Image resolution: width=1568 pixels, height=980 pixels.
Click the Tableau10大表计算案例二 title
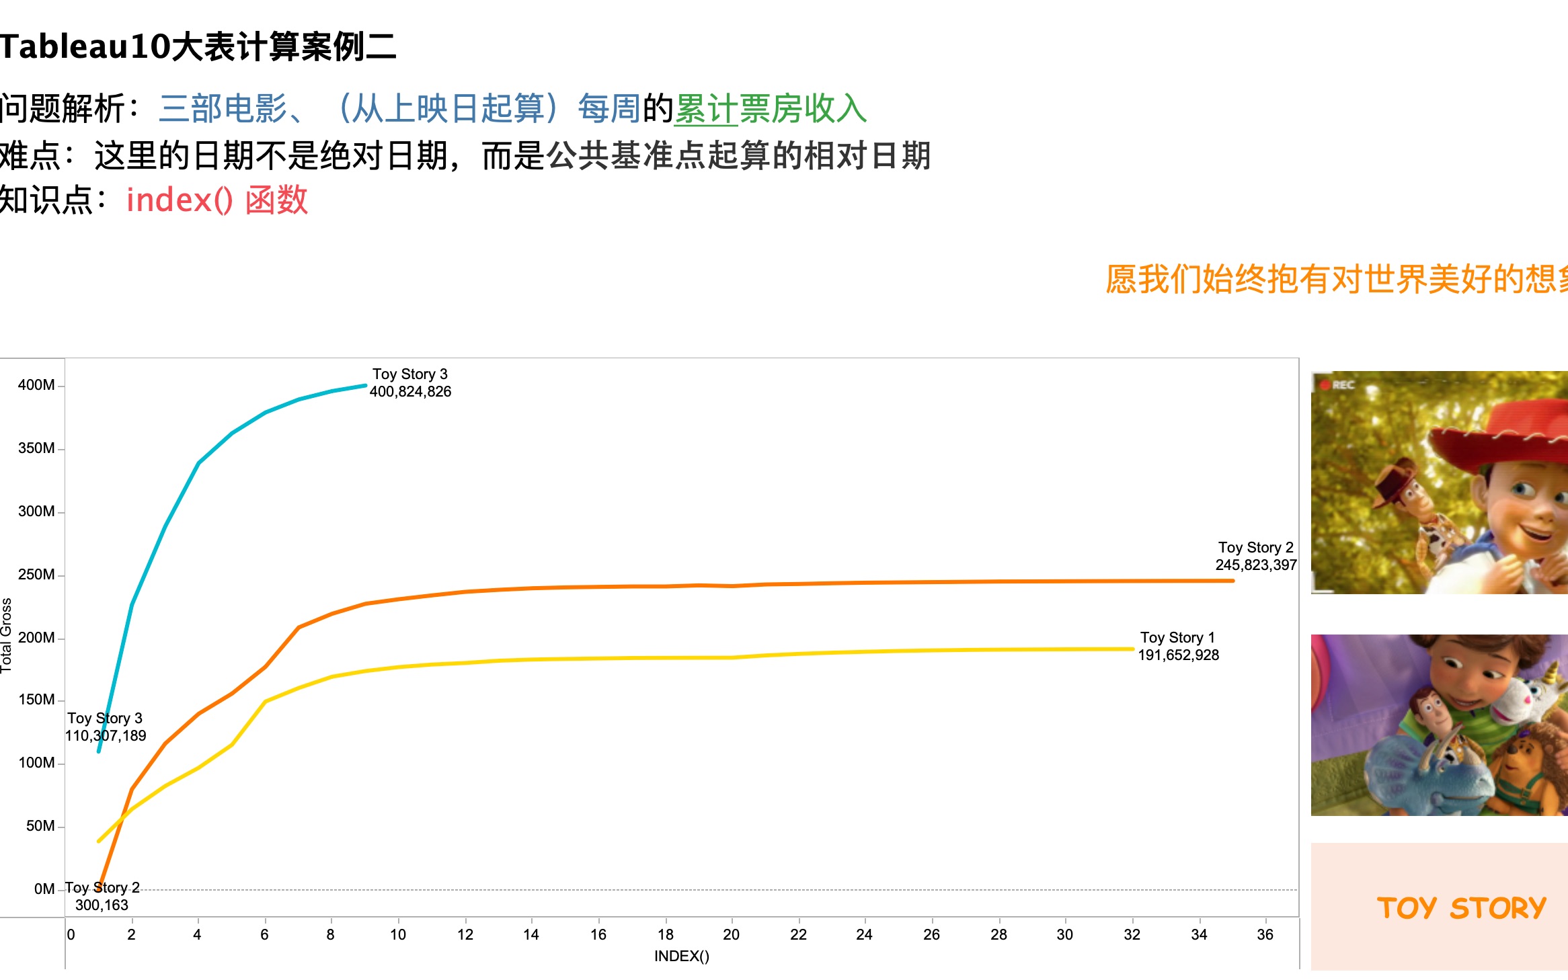pyautogui.click(x=198, y=44)
